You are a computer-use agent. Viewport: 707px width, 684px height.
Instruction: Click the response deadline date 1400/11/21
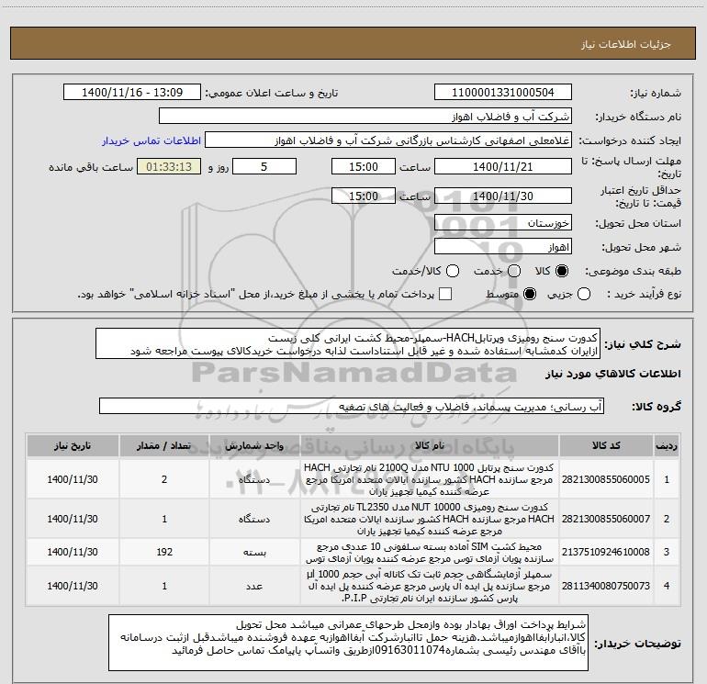pyautogui.click(x=503, y=166)
